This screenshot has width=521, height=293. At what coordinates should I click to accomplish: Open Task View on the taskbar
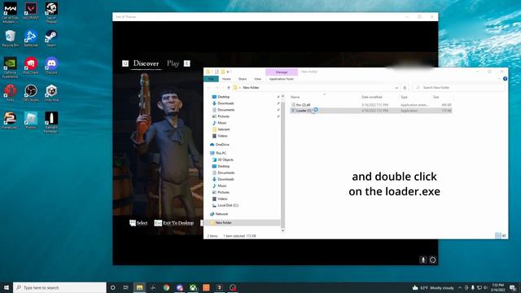126,287
